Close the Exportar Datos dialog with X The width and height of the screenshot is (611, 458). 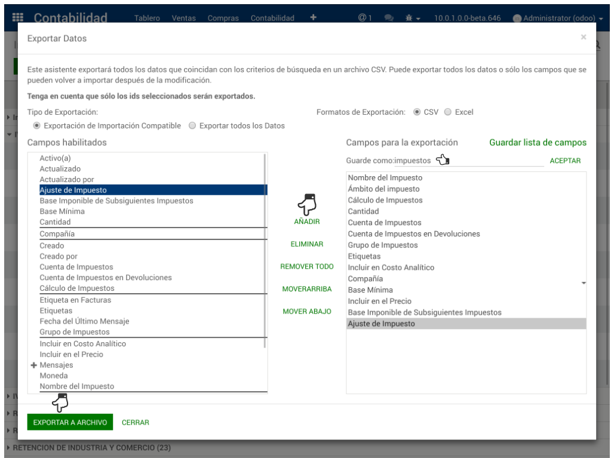point(584,37)
